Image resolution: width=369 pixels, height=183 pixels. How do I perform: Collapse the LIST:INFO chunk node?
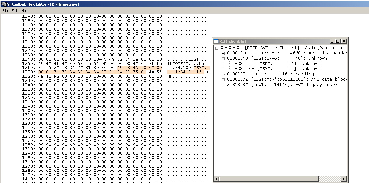(223, 59)
